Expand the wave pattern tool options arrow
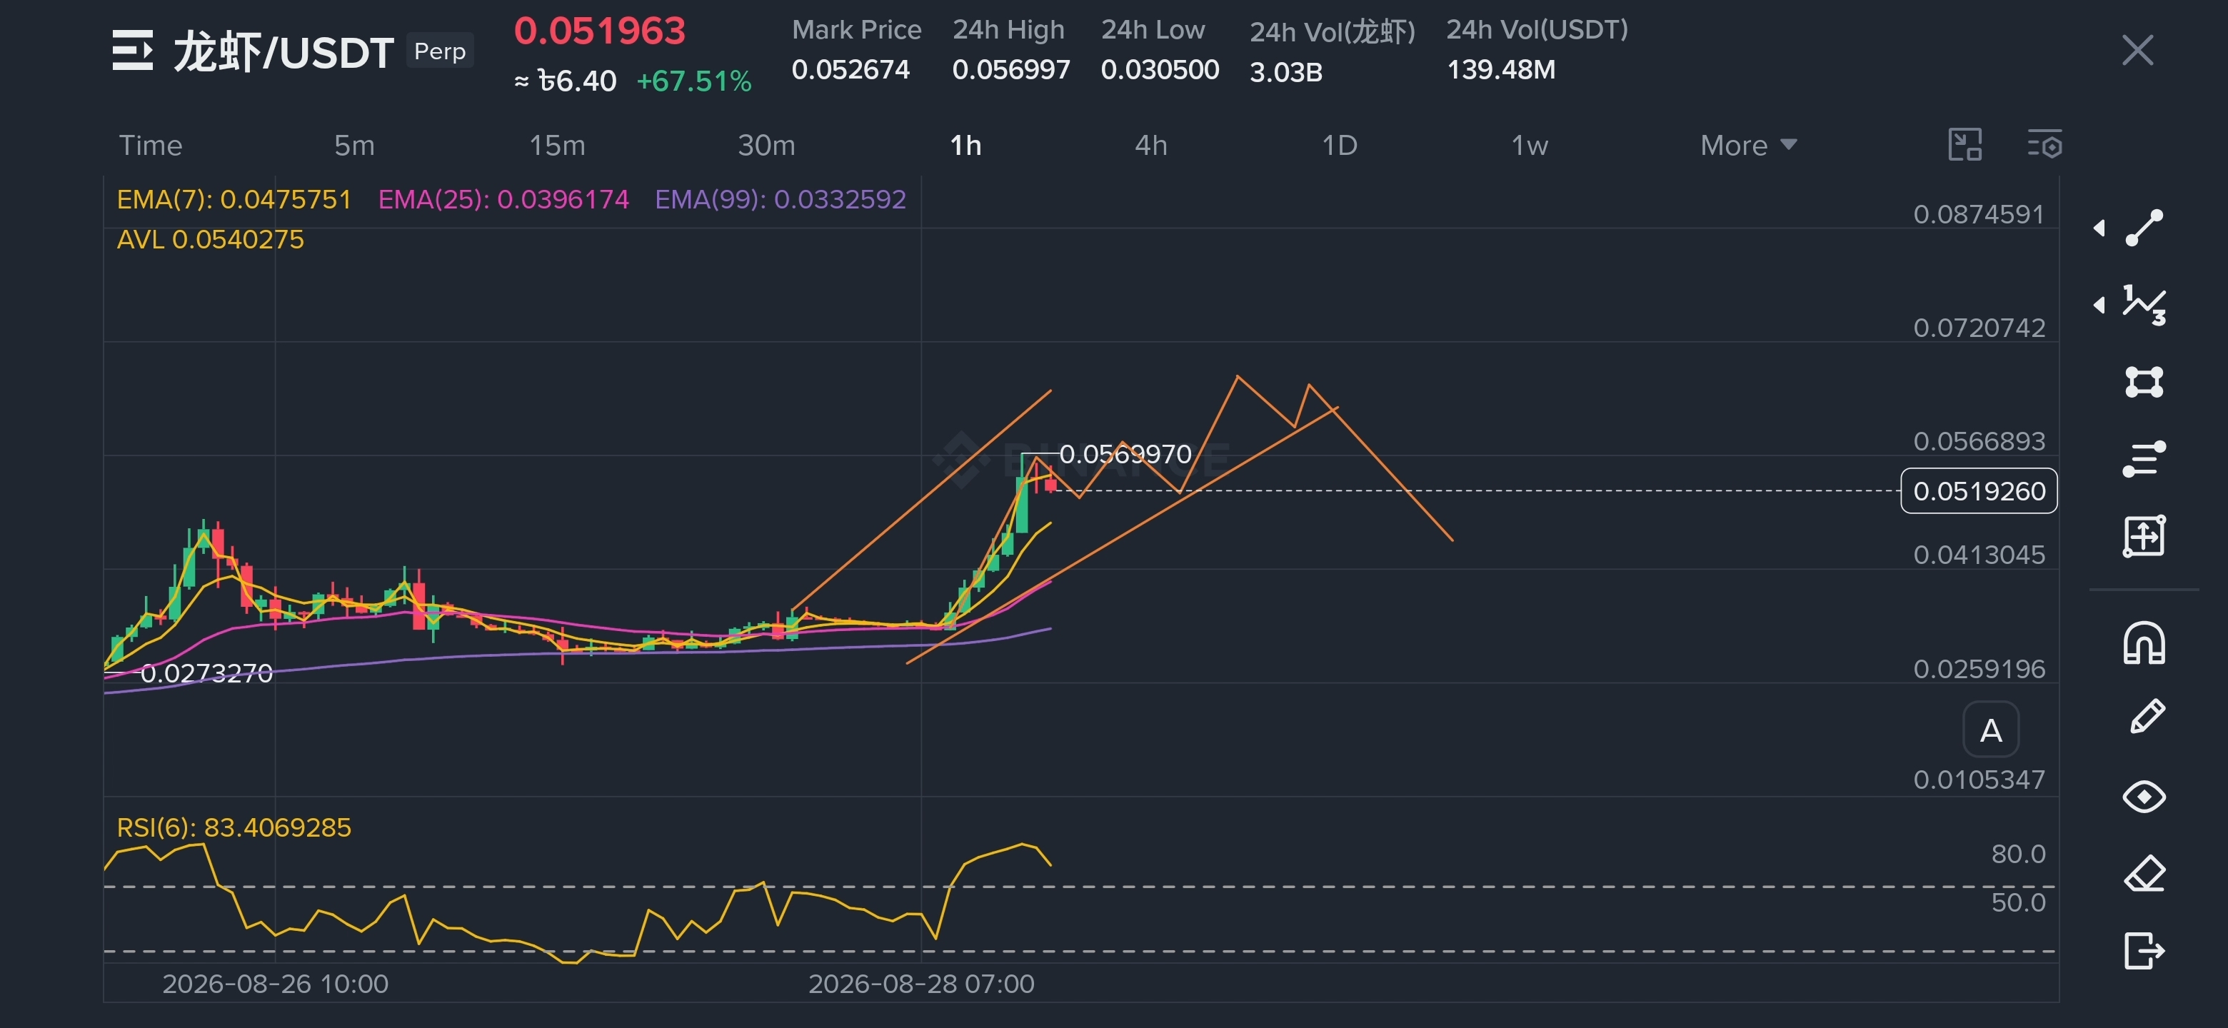 [x=2099, y=304]
